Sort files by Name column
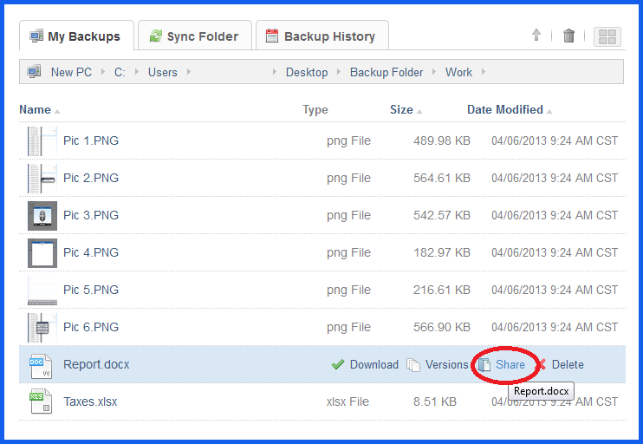This screenshot has width=643, height=444. [36, 110]
